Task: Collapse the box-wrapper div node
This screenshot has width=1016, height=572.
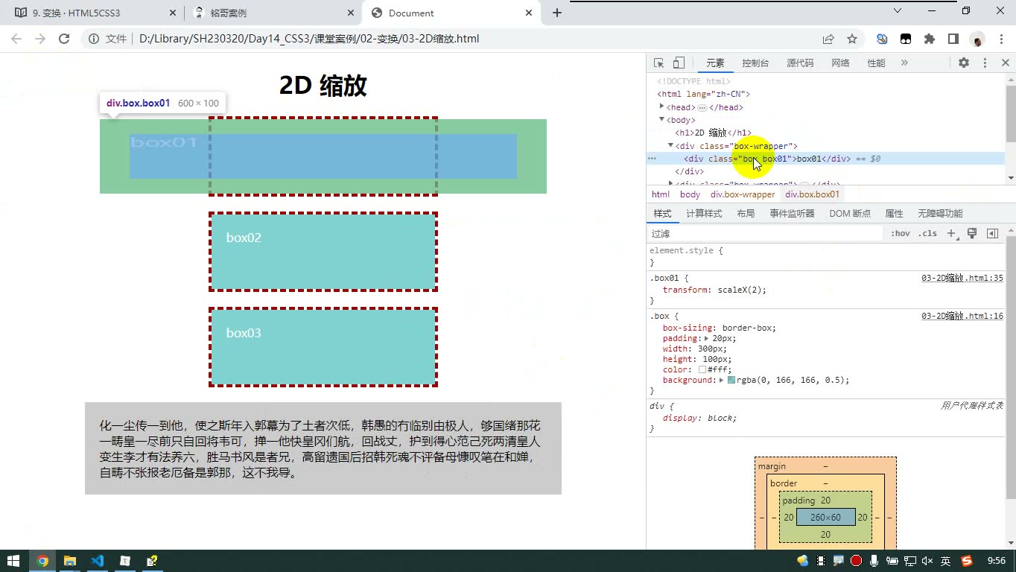Action: pyautogui.click(x=670, y=146)
